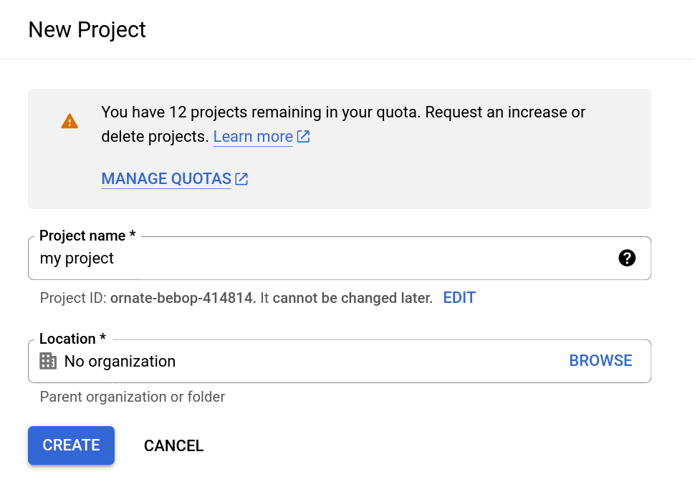Screen dimensions: 700x502
Task: Click the orange warning triangle icon
Action: 69,121
